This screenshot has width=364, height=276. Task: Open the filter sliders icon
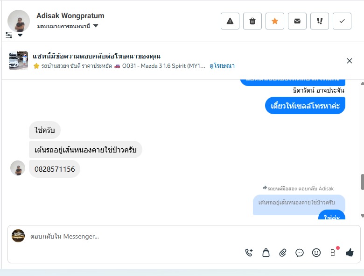[x=9, y=35]
